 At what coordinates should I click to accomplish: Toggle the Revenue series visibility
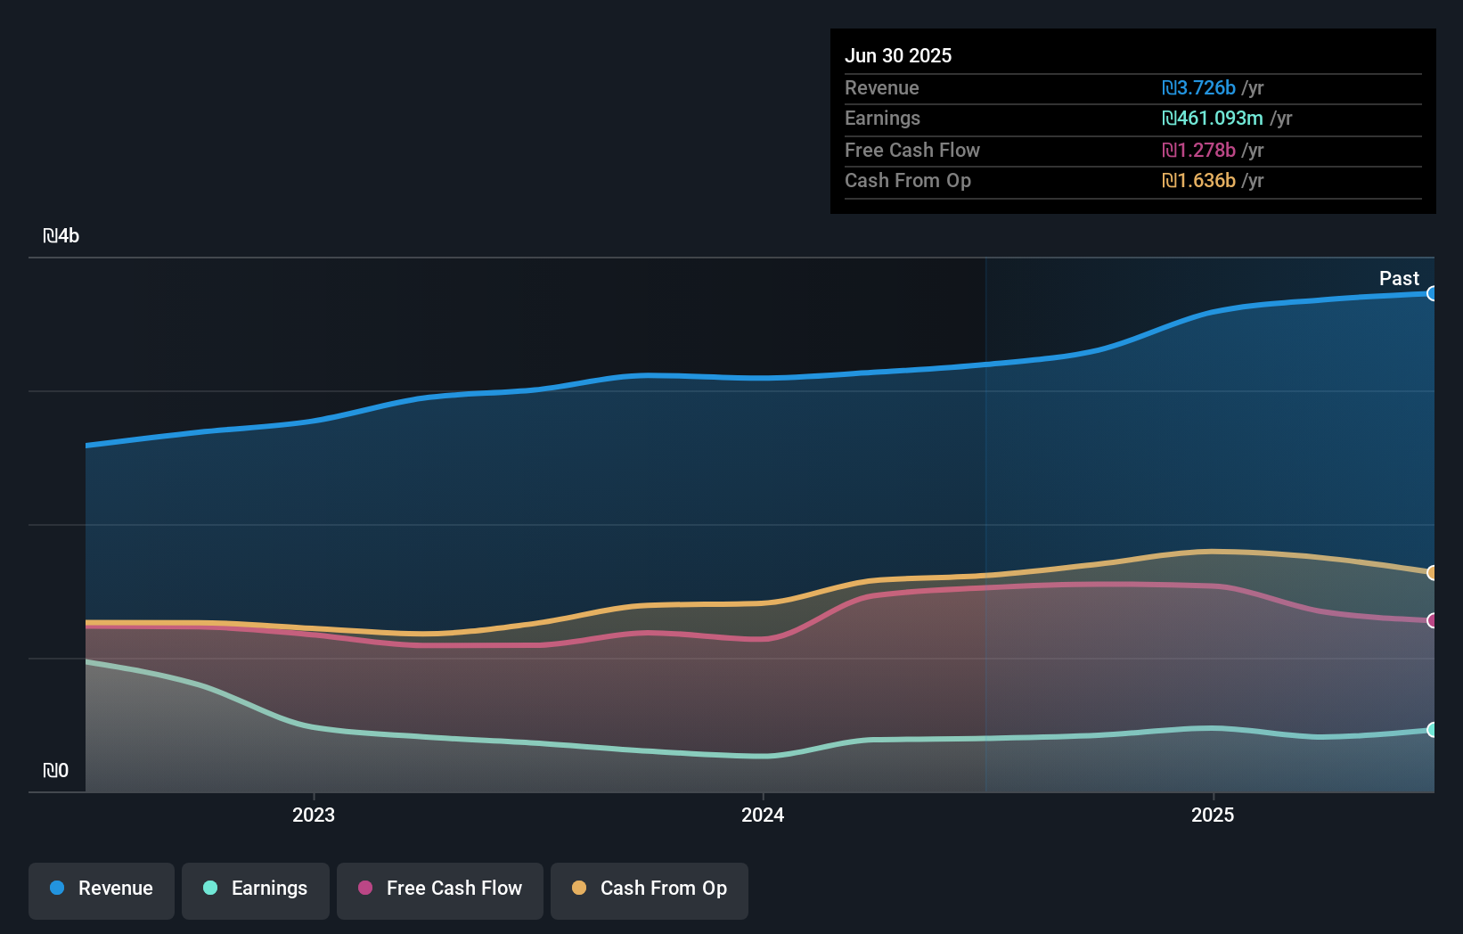point(101,889)
